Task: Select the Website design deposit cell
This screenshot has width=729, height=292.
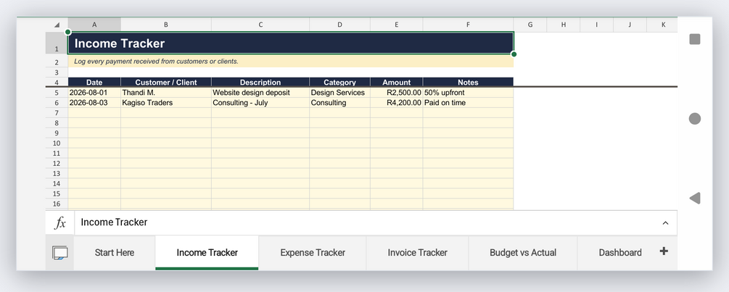Action: tap(260, 93)
